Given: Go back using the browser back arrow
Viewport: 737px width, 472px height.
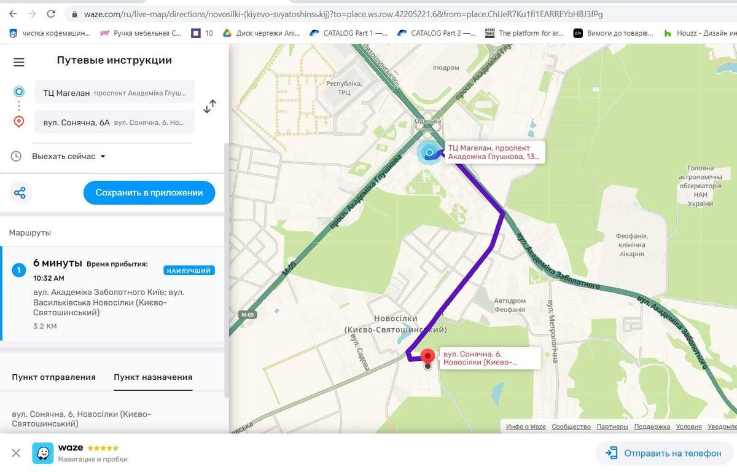Looking at the screenshot, I should 13,14.
